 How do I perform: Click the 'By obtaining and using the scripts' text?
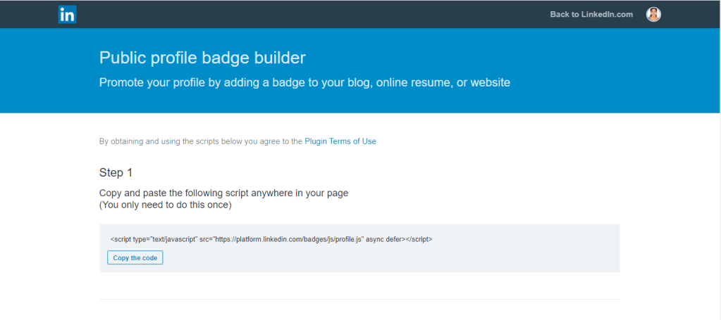pos(201,141)
